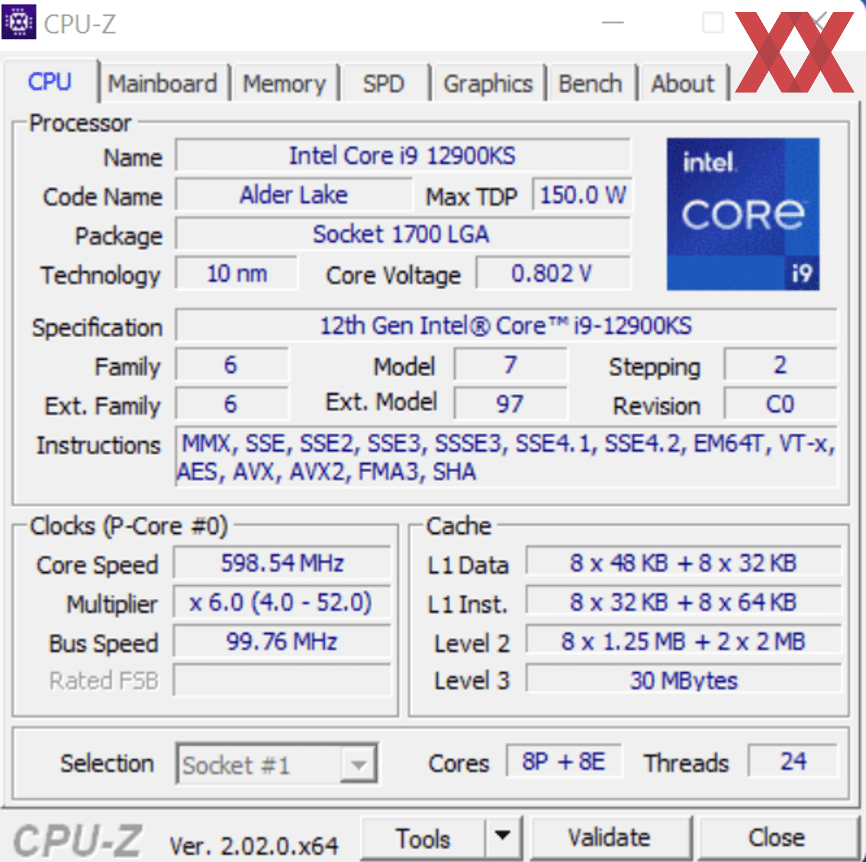Click the Max TDP value 150.0 W
Image resolution: width=866 pixels, height=862 pixels.
[583, 195]
